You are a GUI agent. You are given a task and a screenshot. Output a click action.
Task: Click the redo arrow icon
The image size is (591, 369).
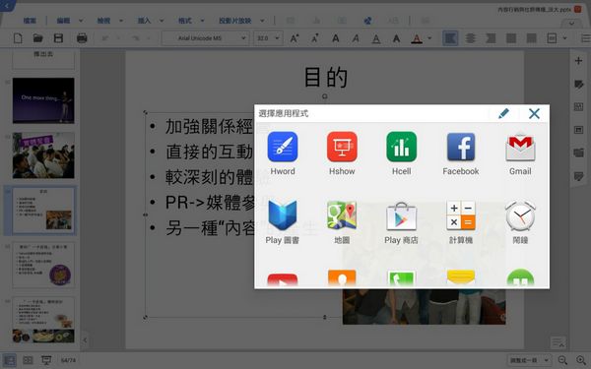pos(135,38)
